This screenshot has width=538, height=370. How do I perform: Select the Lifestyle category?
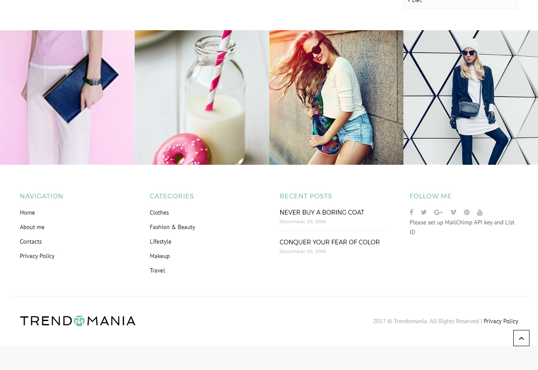pyautogui.click(x=161, y=241)
